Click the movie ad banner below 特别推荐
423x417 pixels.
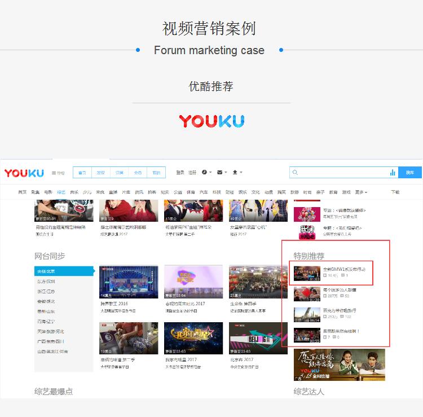coord(340,365)
